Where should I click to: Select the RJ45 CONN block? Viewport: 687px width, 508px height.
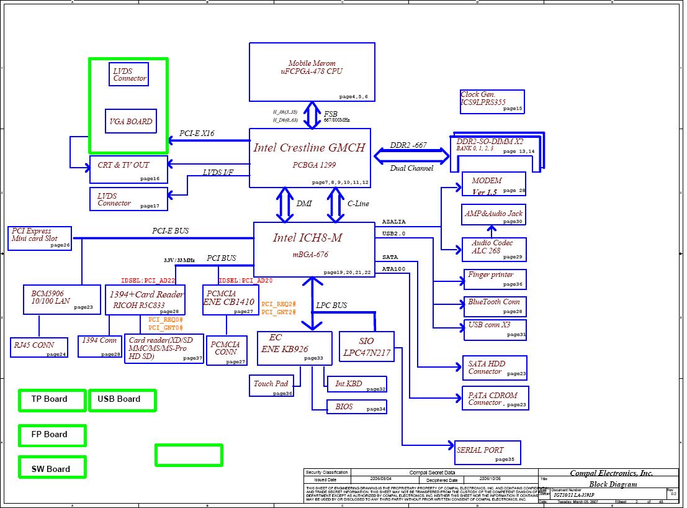39,347
